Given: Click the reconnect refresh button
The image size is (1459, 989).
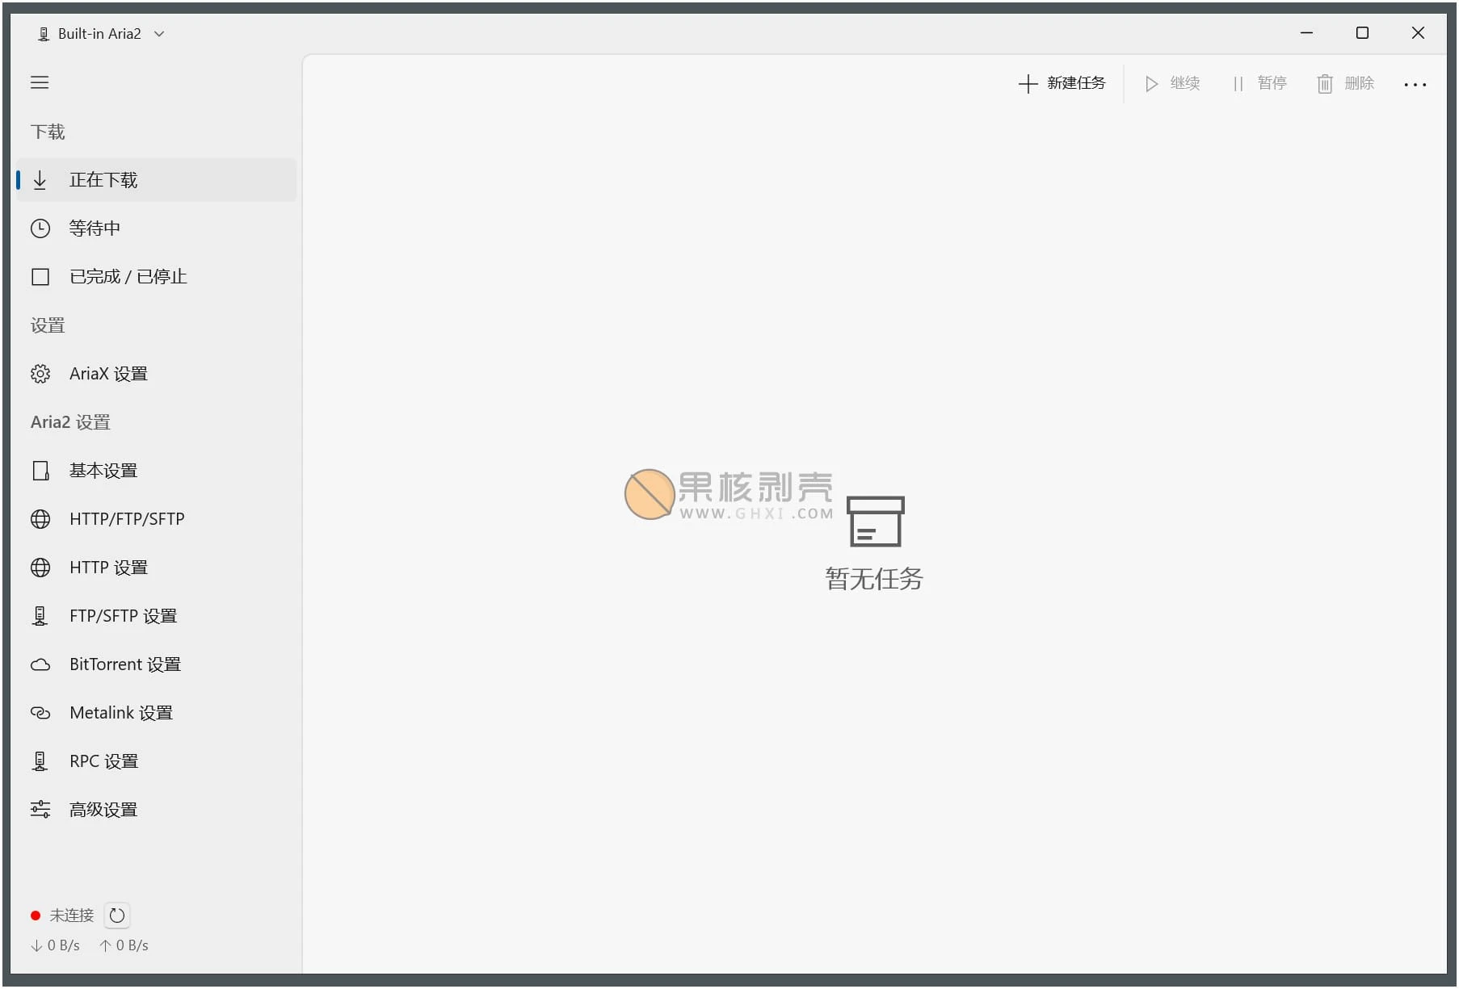Looking at the screenshot, I should [117, 916].
